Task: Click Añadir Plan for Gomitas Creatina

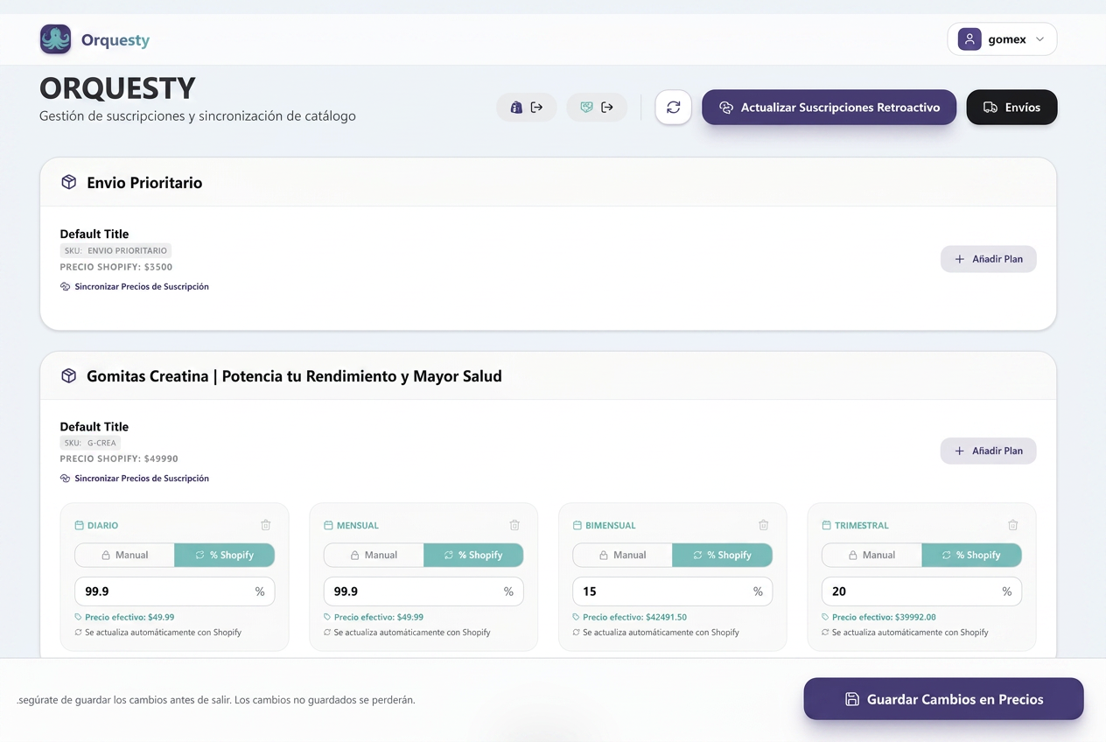Action: tap(989, 451)
